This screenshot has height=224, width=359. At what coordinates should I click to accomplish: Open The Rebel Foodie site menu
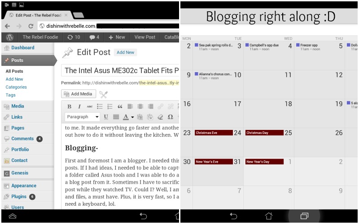tap(40, 37)
